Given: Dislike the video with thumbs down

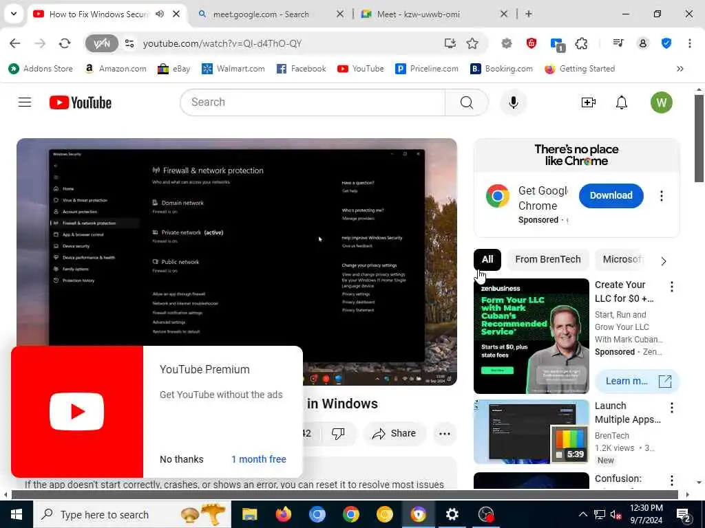Looking at the screenshot, I should tap(338, 433).
